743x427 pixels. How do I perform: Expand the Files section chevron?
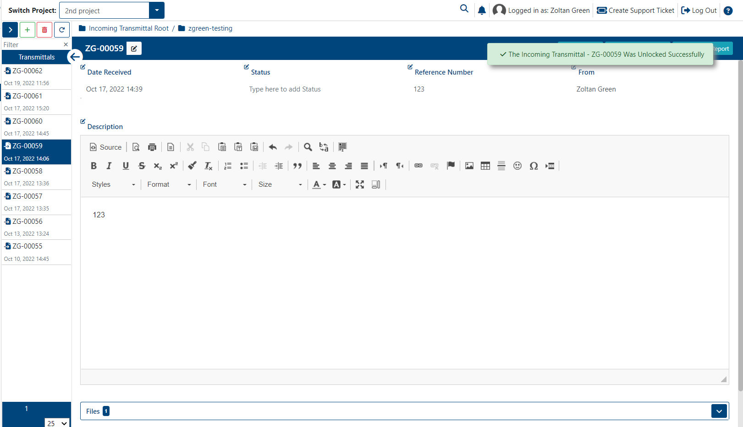point(719,411)
